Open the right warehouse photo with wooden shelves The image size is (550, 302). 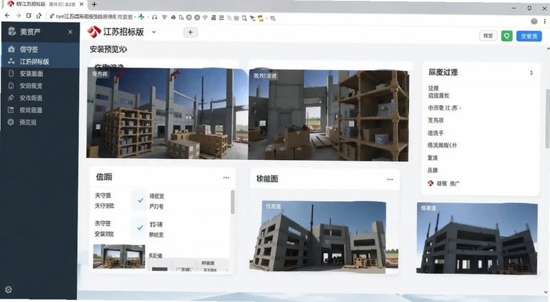329,115
